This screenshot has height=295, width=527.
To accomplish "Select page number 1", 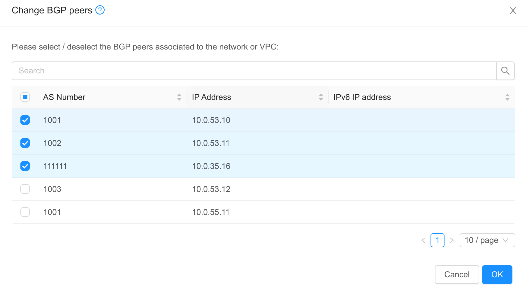I will [437, 240].
